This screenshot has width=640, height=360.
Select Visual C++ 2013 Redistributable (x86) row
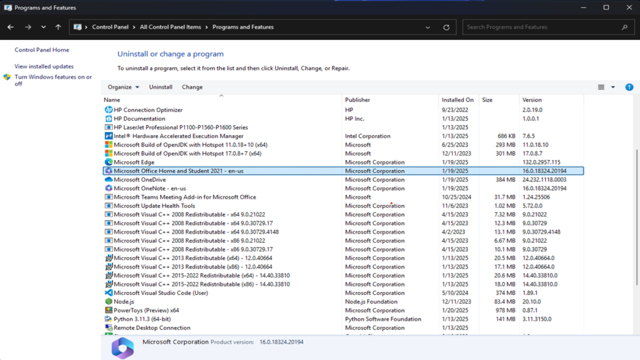tap(343, 266)
